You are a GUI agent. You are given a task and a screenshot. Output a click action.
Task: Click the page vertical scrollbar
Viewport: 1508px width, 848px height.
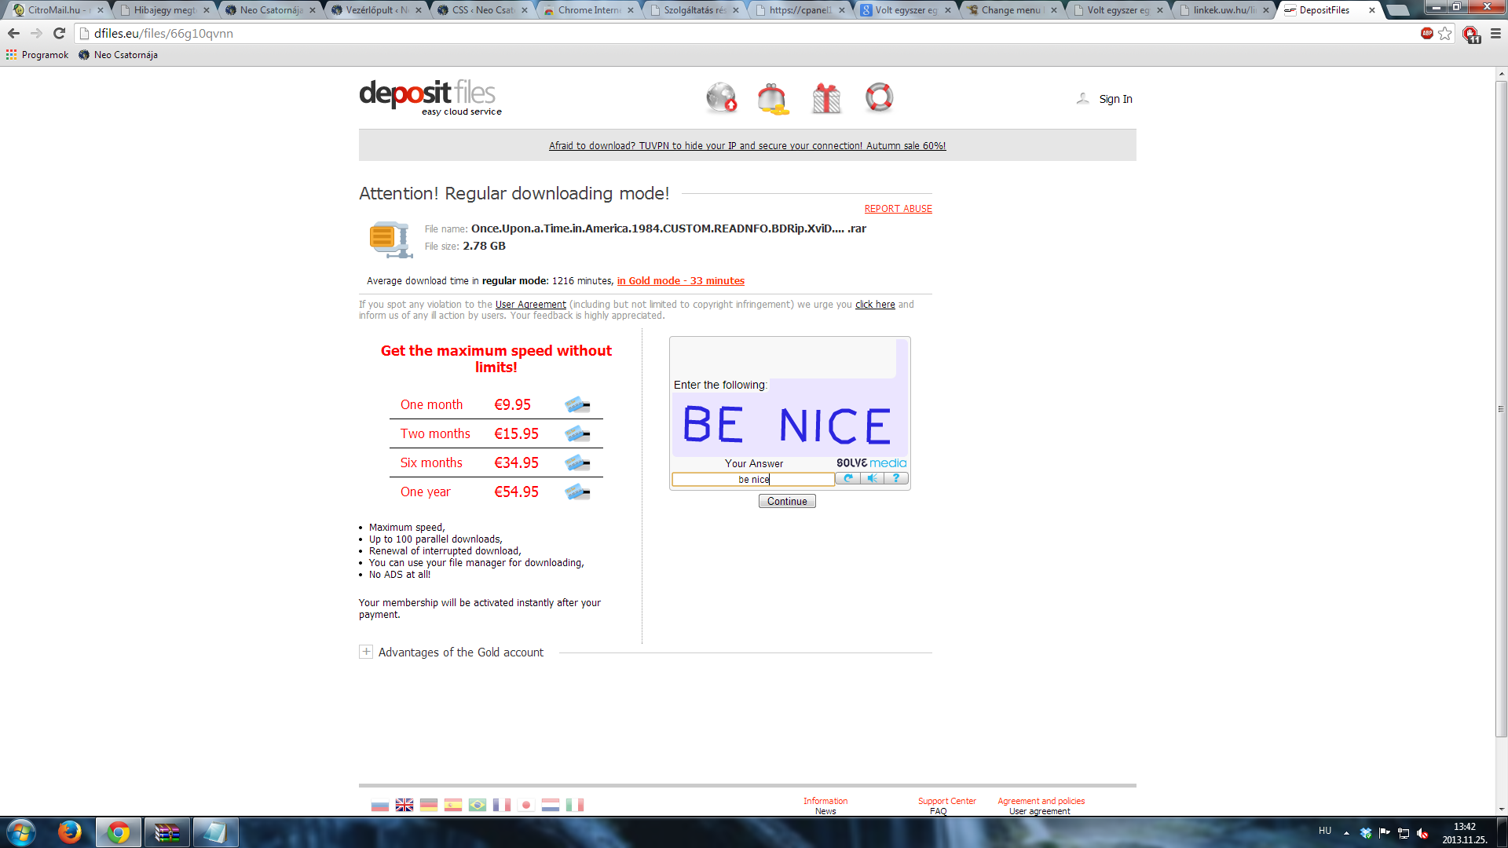coord(1501,408)
